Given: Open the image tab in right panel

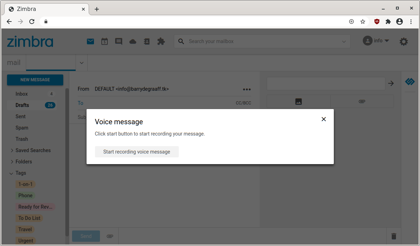Looking at the screenshot, I should 298,101.
